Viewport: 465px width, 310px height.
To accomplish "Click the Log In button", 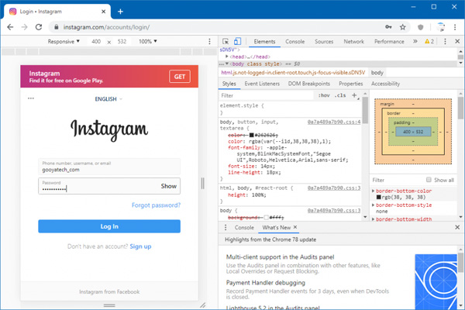I will [x=109, y=226].
